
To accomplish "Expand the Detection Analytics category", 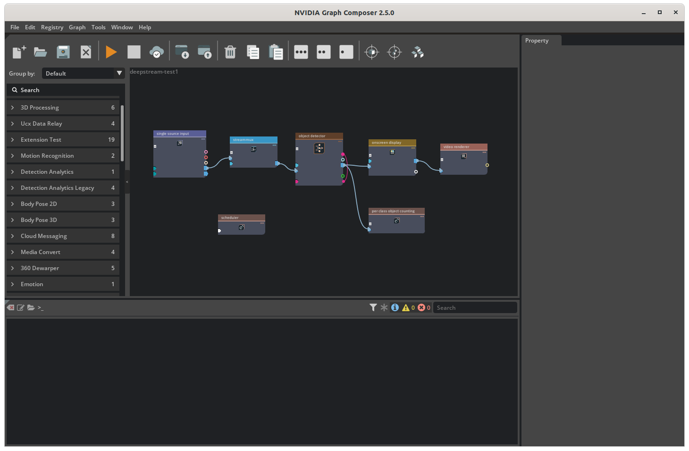I will coord(63,172).
